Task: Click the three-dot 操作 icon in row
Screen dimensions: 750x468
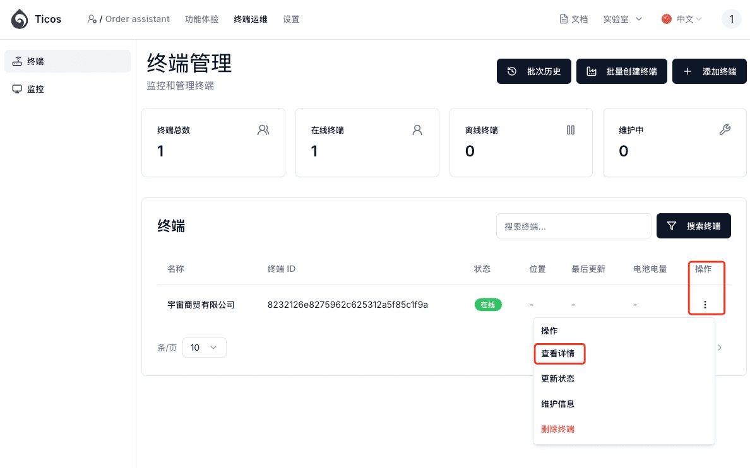Action: pos(705,305)
